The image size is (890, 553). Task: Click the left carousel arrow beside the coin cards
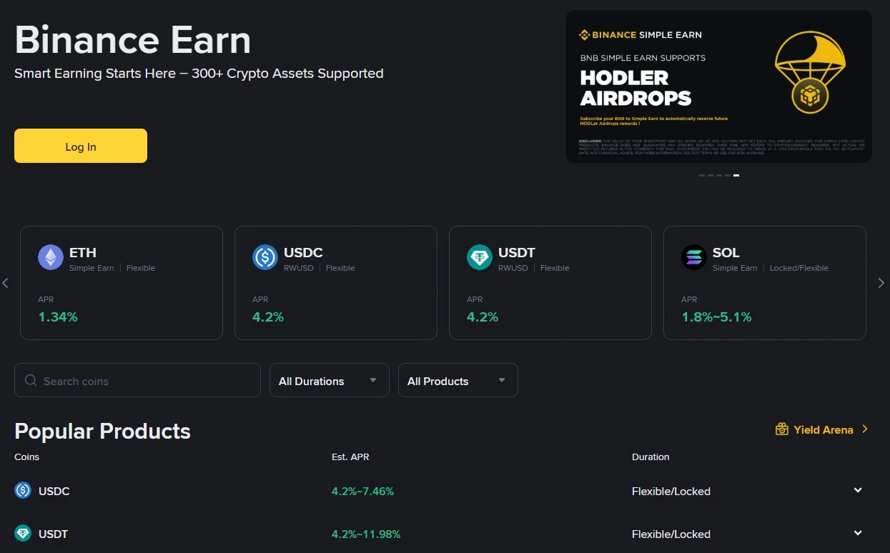6,283
